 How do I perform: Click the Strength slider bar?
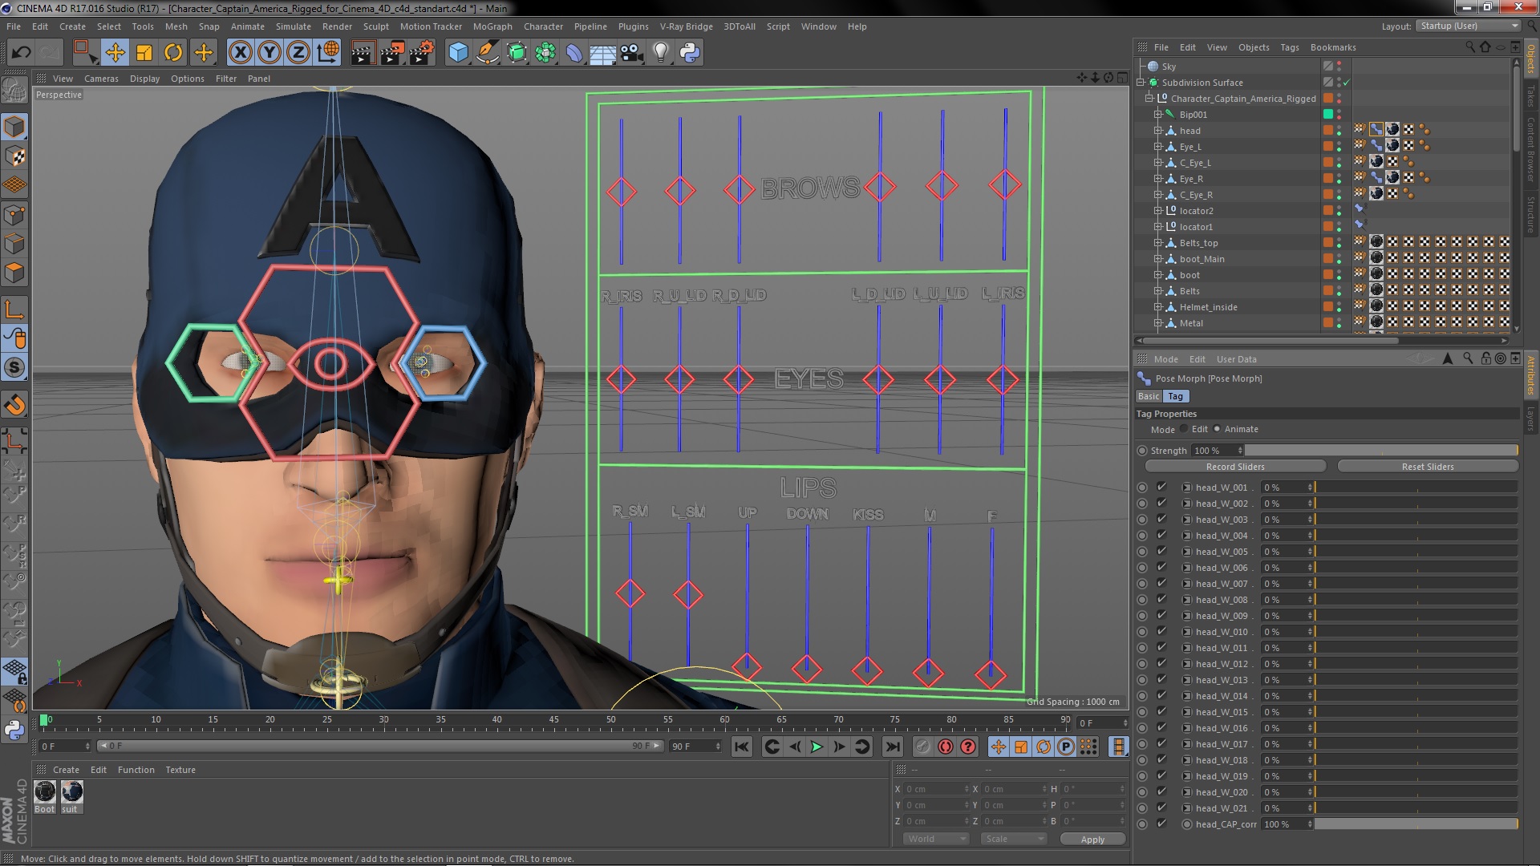point(1382,451)
